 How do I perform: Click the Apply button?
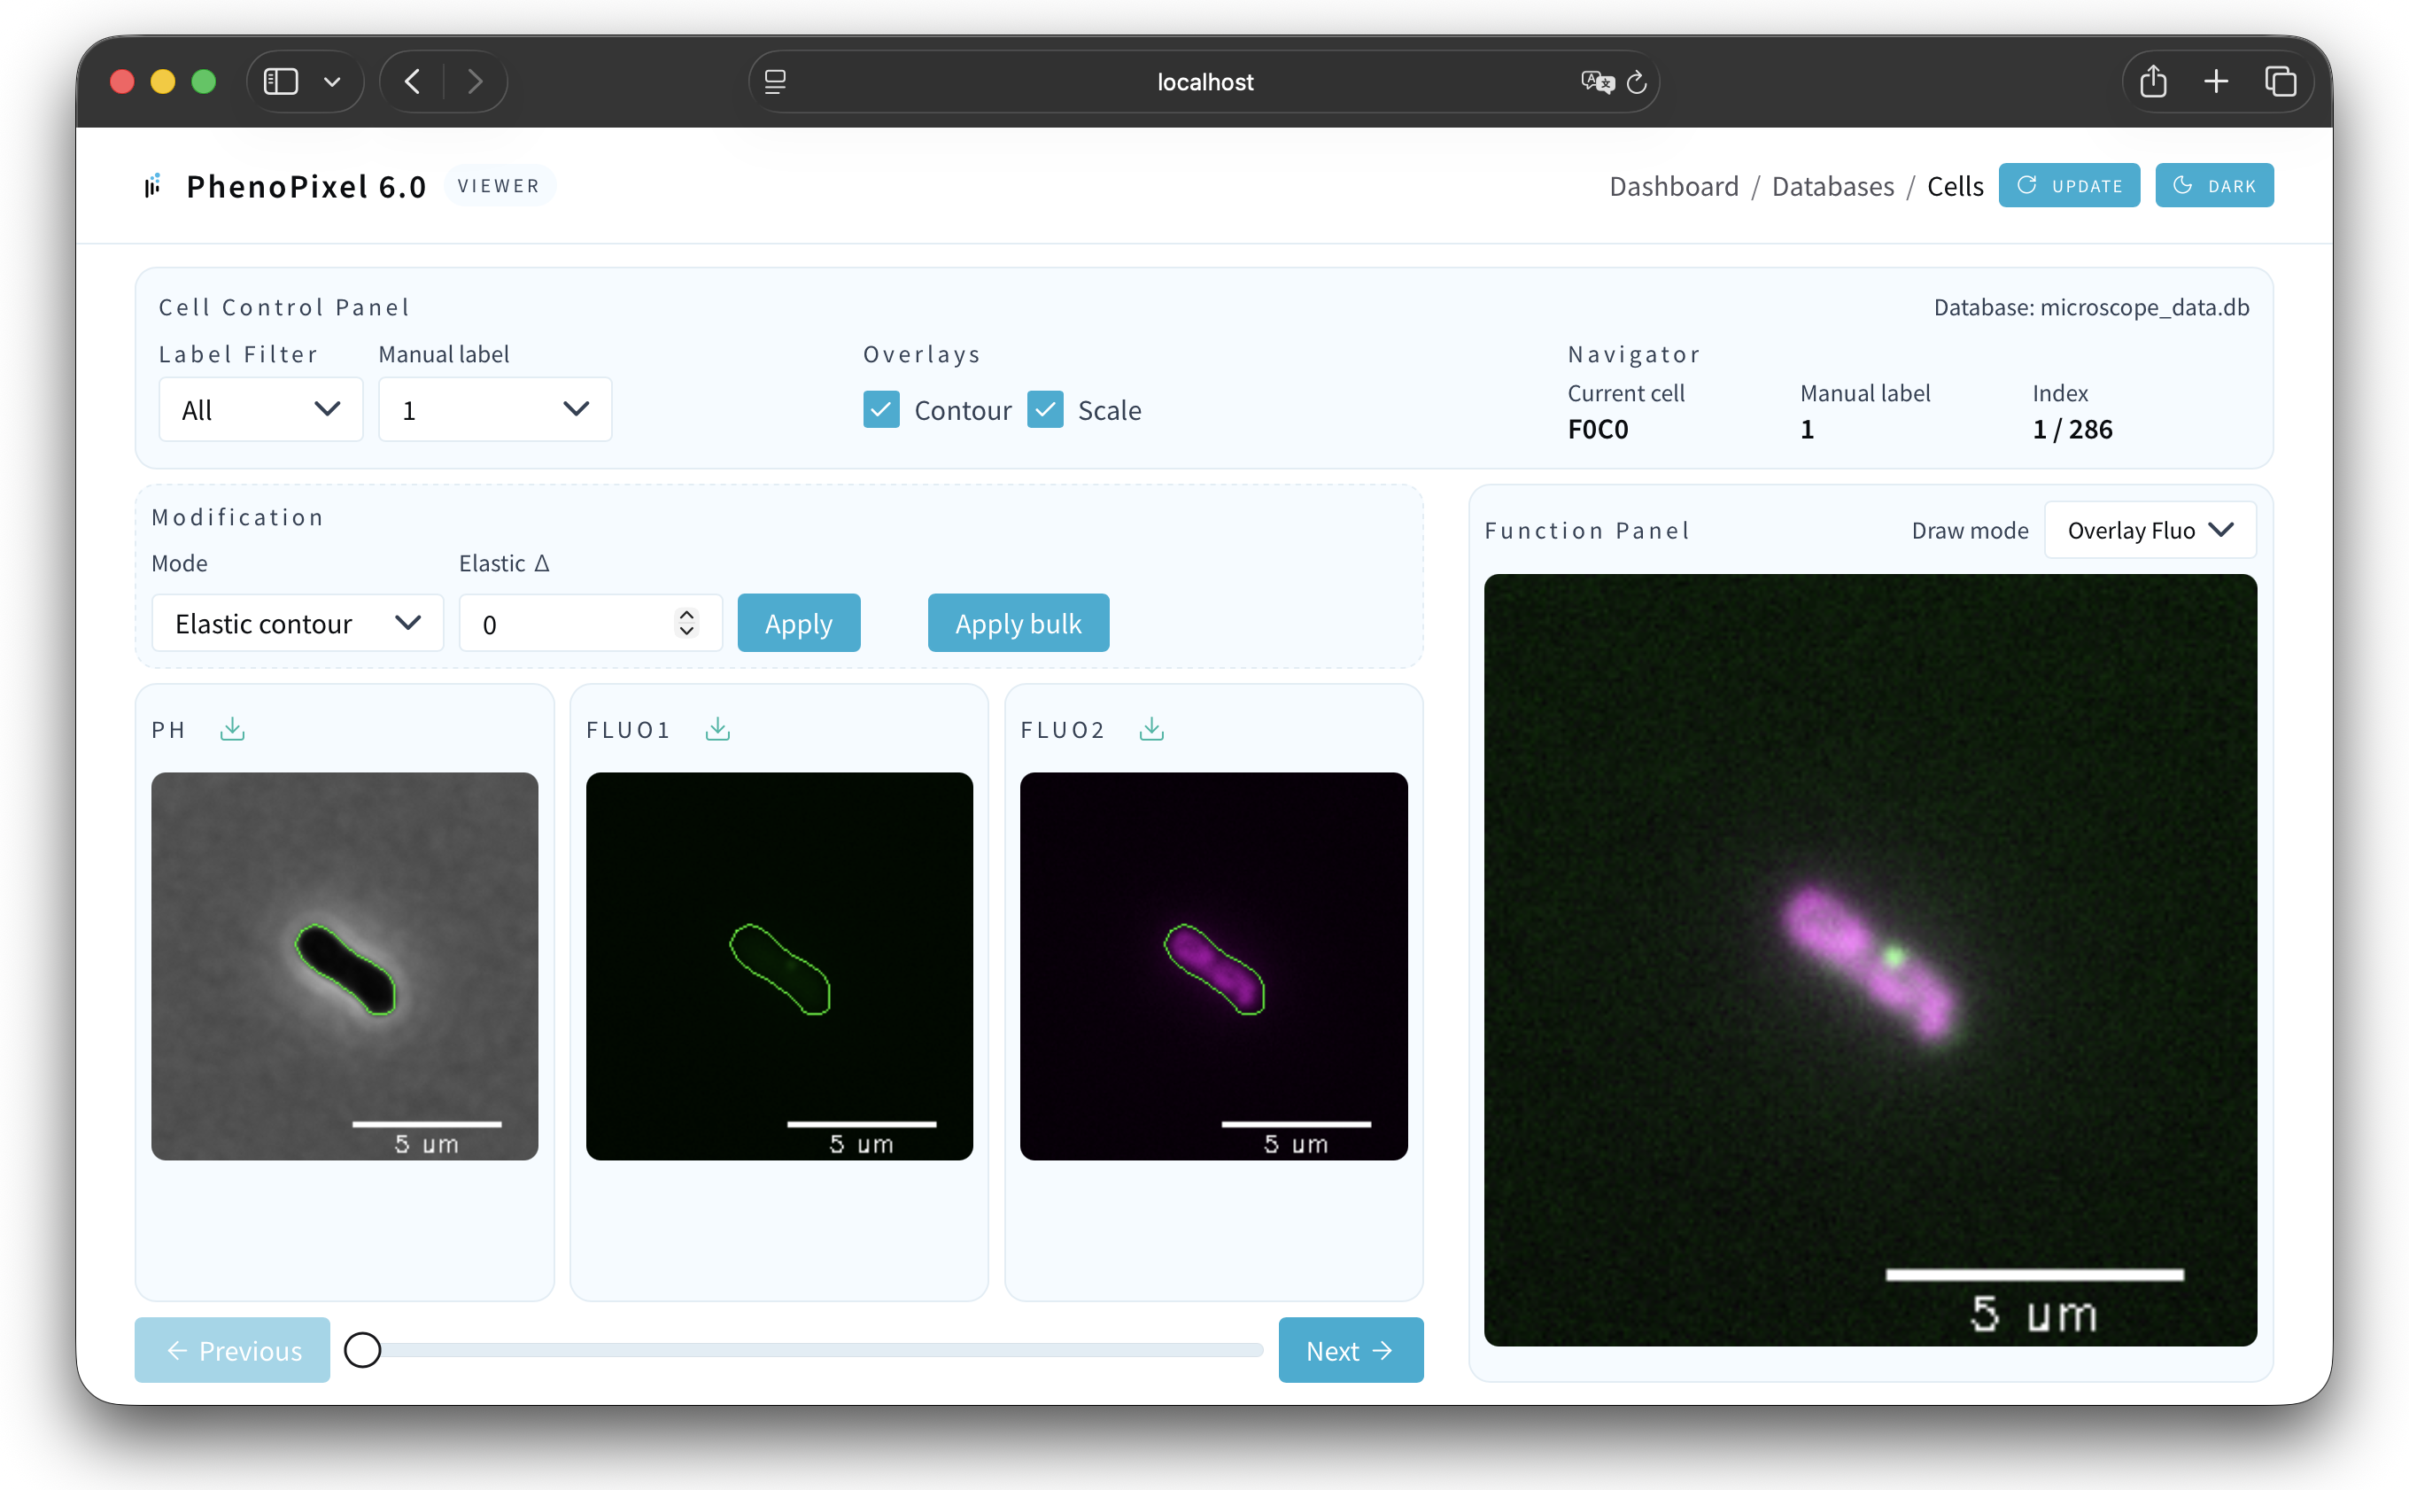pyautogui.click(x=798, y=624)
